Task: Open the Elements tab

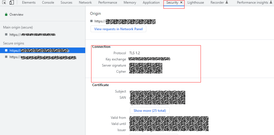Action: pos(29,3)
